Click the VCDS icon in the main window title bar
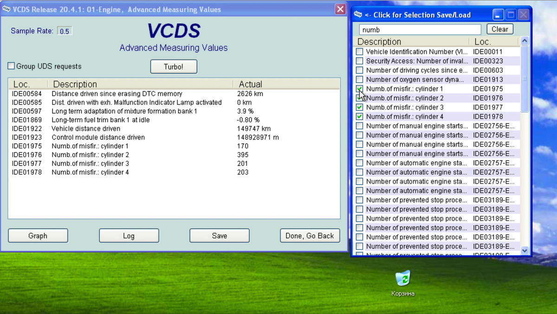557x314 pixels. [x=6, y=9]
